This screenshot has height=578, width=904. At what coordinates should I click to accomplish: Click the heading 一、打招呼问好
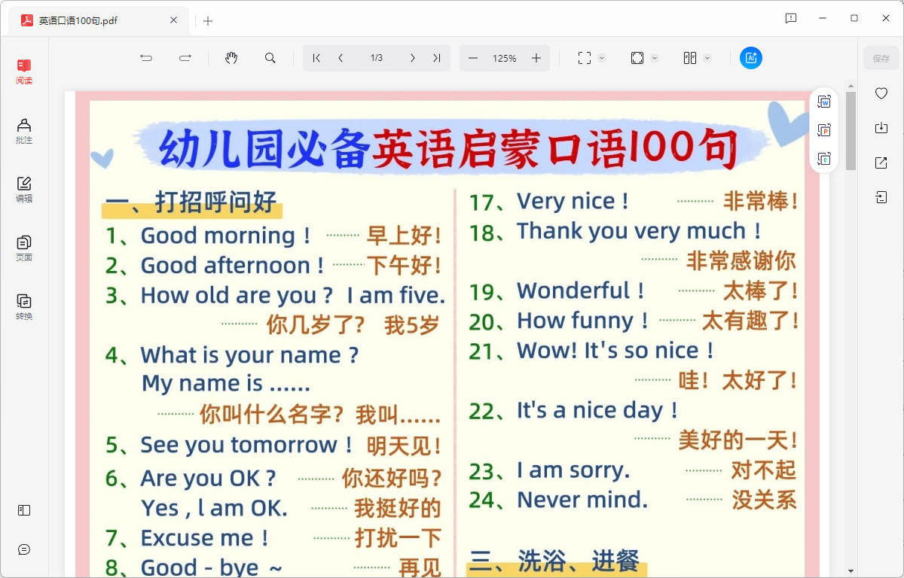(191, 202)
